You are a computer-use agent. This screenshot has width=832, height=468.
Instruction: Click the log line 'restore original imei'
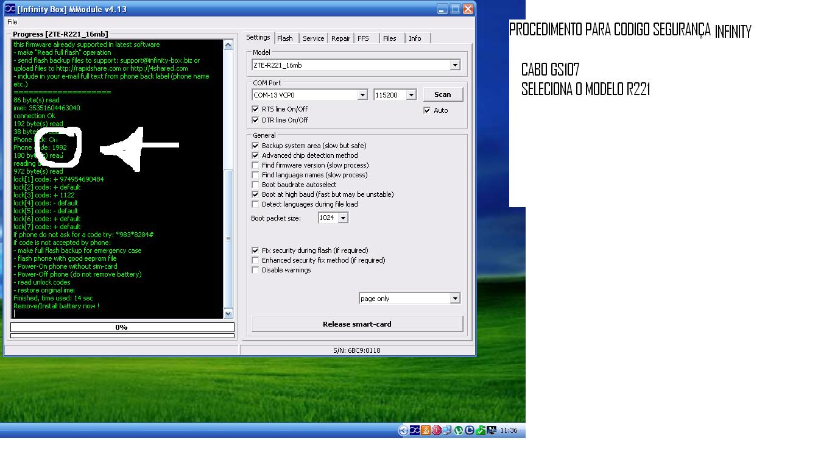[x=44, y=290]
